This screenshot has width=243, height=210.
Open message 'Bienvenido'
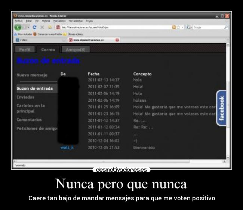coord(144,148)
